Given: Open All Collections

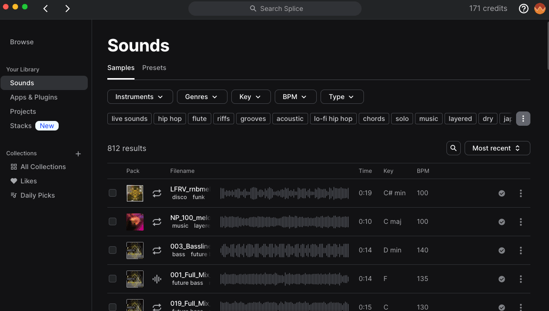Looking at the screenshot, I should click(38, 167).
